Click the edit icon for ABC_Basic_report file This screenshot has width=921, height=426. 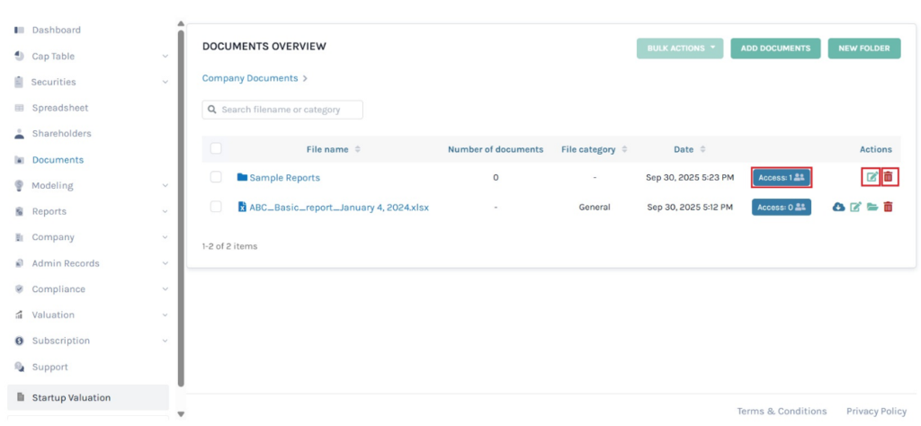(855, 207)
